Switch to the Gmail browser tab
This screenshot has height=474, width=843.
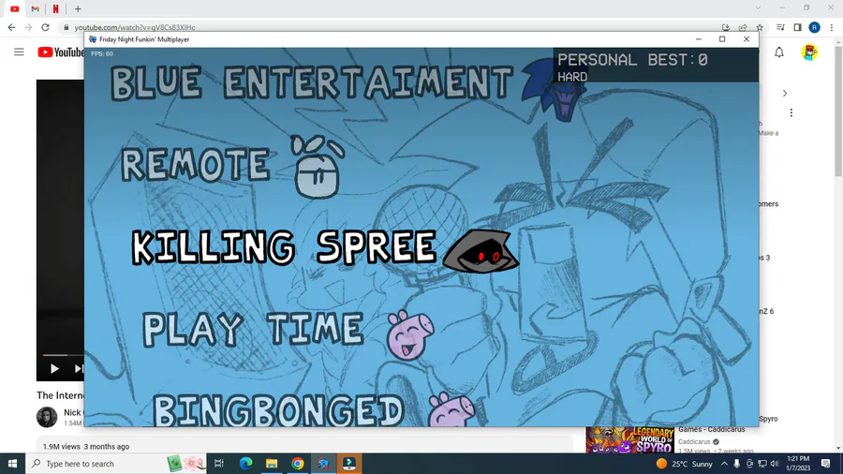(x=35, y=8)
